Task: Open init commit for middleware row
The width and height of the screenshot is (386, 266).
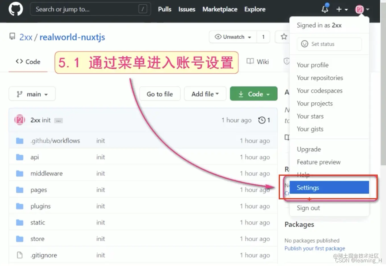Action: [101, 173]
